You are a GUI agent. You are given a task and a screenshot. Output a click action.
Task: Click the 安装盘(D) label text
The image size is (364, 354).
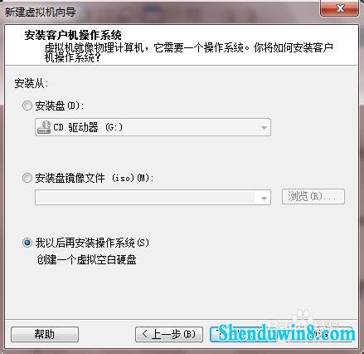[59, 106]
